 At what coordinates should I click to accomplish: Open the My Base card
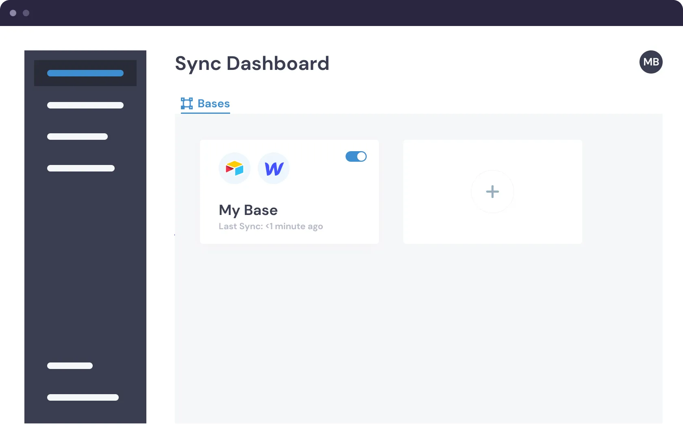pos(289,192)
